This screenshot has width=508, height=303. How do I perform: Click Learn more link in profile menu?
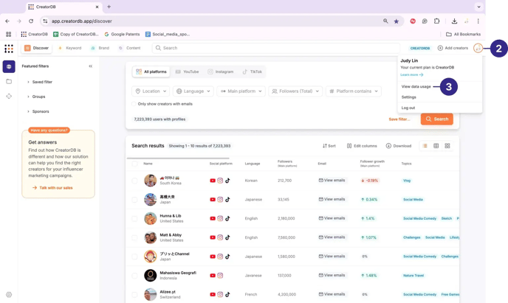tap(412, 74)
